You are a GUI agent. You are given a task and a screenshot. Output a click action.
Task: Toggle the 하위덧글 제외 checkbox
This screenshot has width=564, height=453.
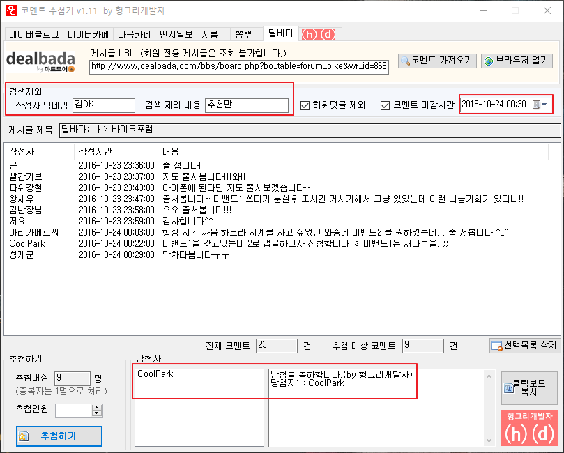pyautogui.click(x=305, y=105)
